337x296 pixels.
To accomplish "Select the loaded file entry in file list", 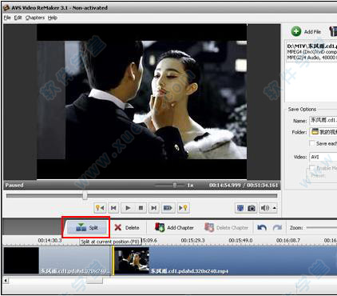I will click(x=311, y=51).
